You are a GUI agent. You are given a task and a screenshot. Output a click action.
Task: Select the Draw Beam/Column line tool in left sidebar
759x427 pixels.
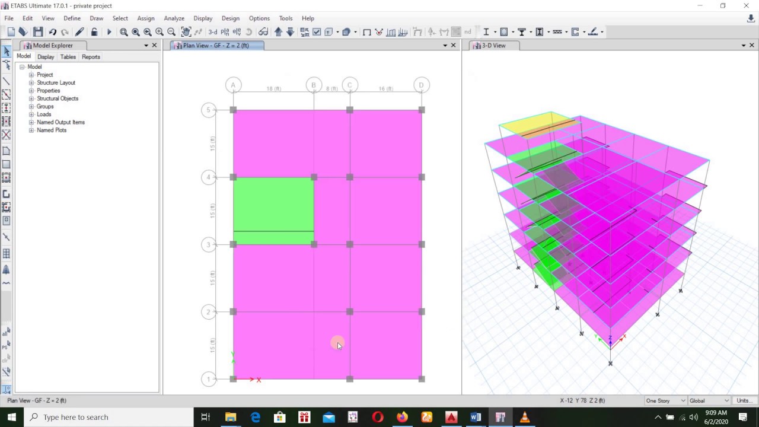(7, 81)
